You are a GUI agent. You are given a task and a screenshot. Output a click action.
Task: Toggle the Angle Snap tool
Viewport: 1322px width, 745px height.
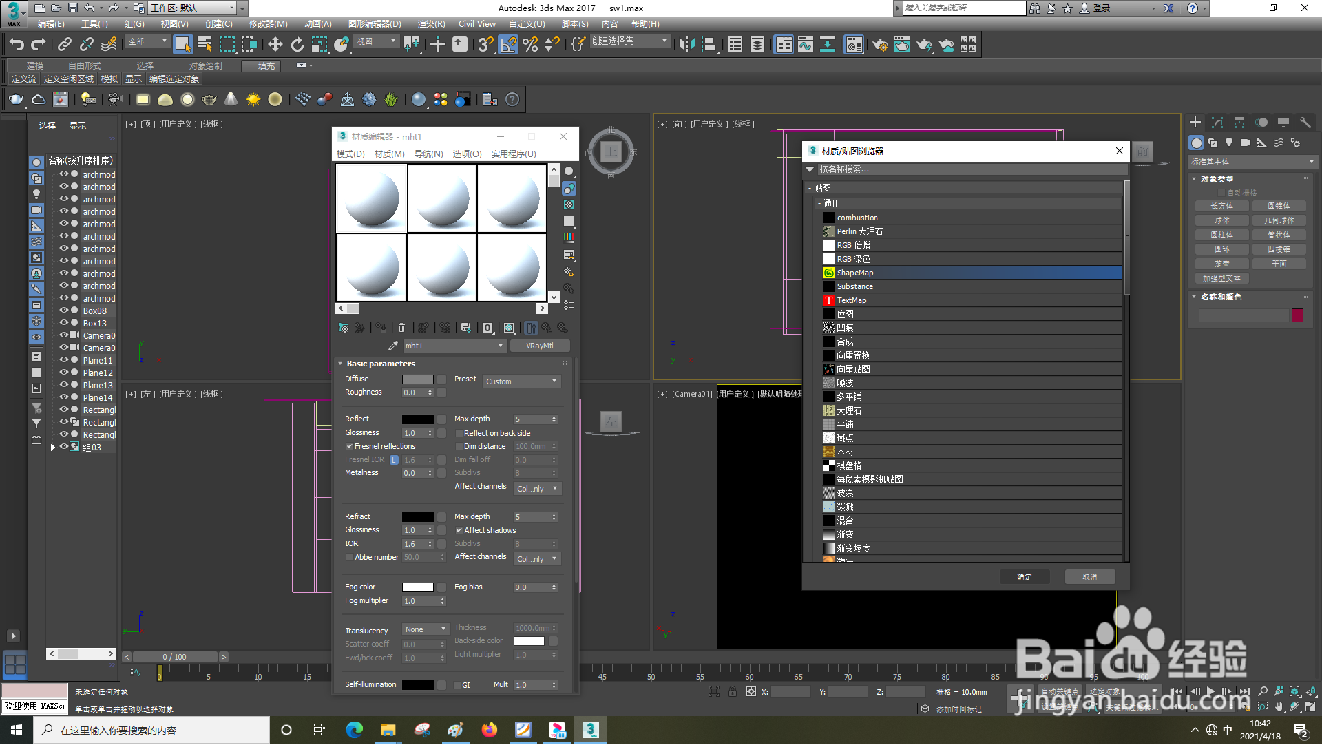click(x=508, y=45)
